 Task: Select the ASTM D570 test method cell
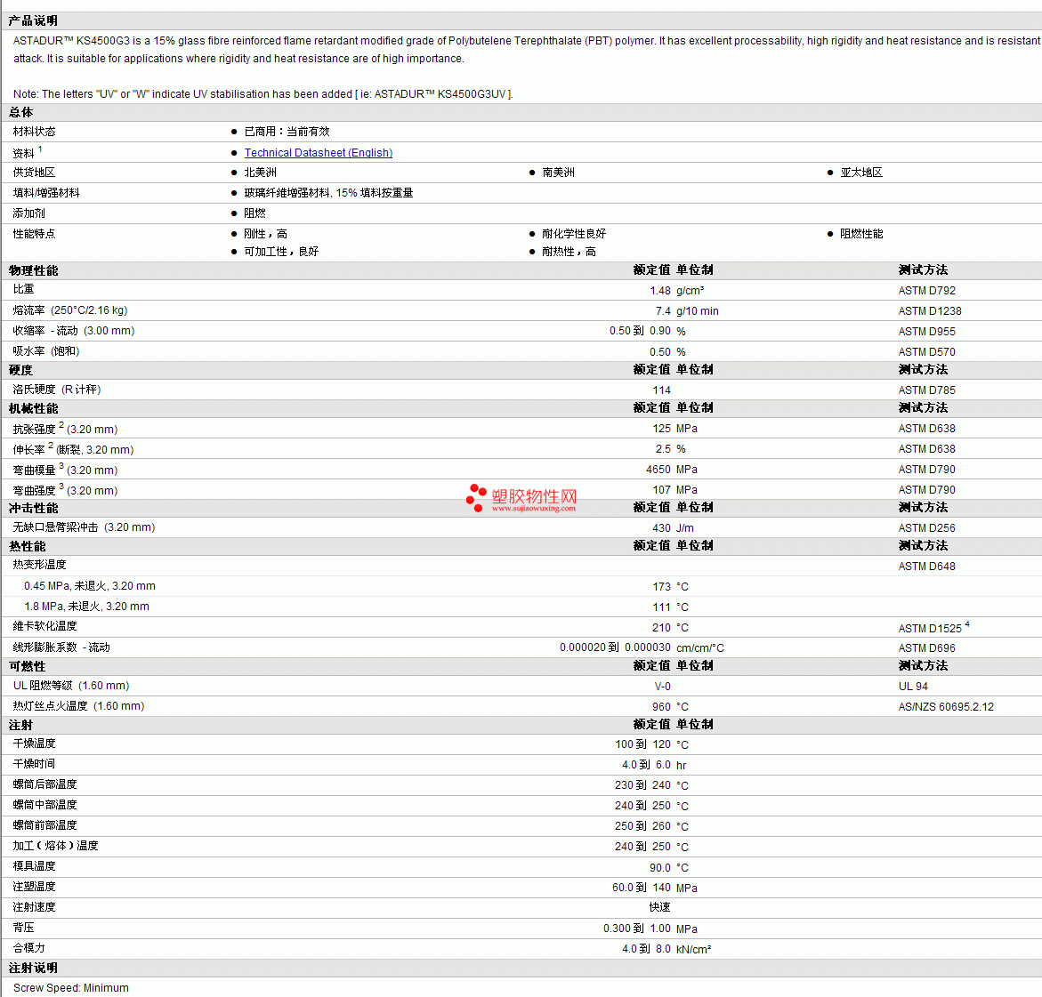pyautogui.click(x=927, y=352)
